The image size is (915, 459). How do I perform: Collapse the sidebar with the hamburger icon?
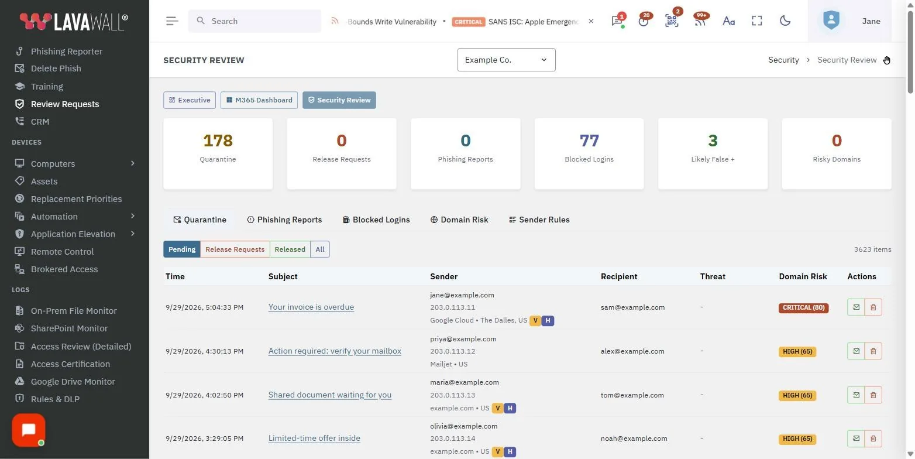pyautogui.click(x=171, y=21)
